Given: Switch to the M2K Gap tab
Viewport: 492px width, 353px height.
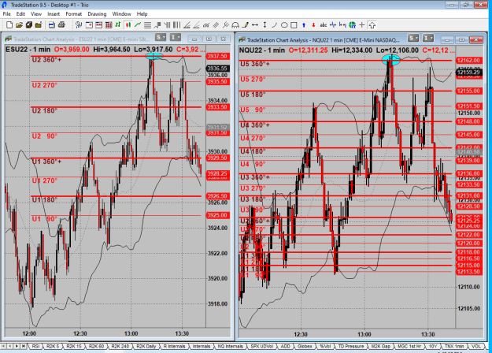Looking at the screenshot, I should 380,346.
